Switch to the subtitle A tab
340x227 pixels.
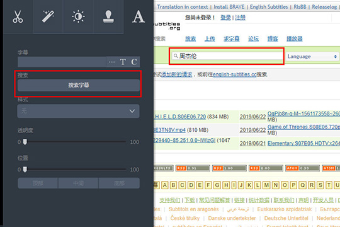139,16
